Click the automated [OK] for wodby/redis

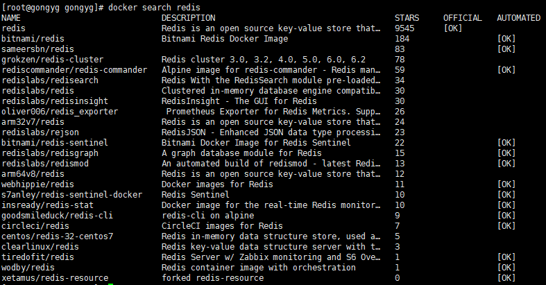pos(506,268)
